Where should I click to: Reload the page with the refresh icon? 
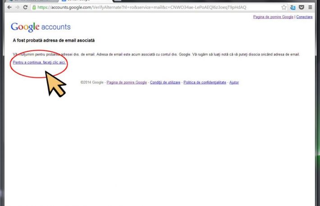(25, 8)
